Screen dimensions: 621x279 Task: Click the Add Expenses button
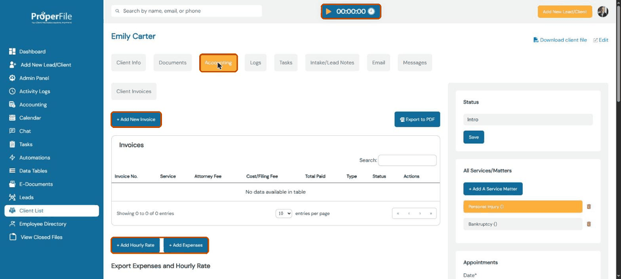[x=186, y=245]
